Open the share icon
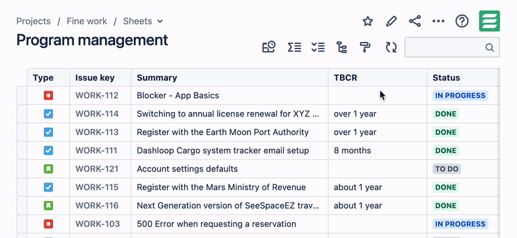517x238 pixels. pyautogui.click(x=415, y=21)
